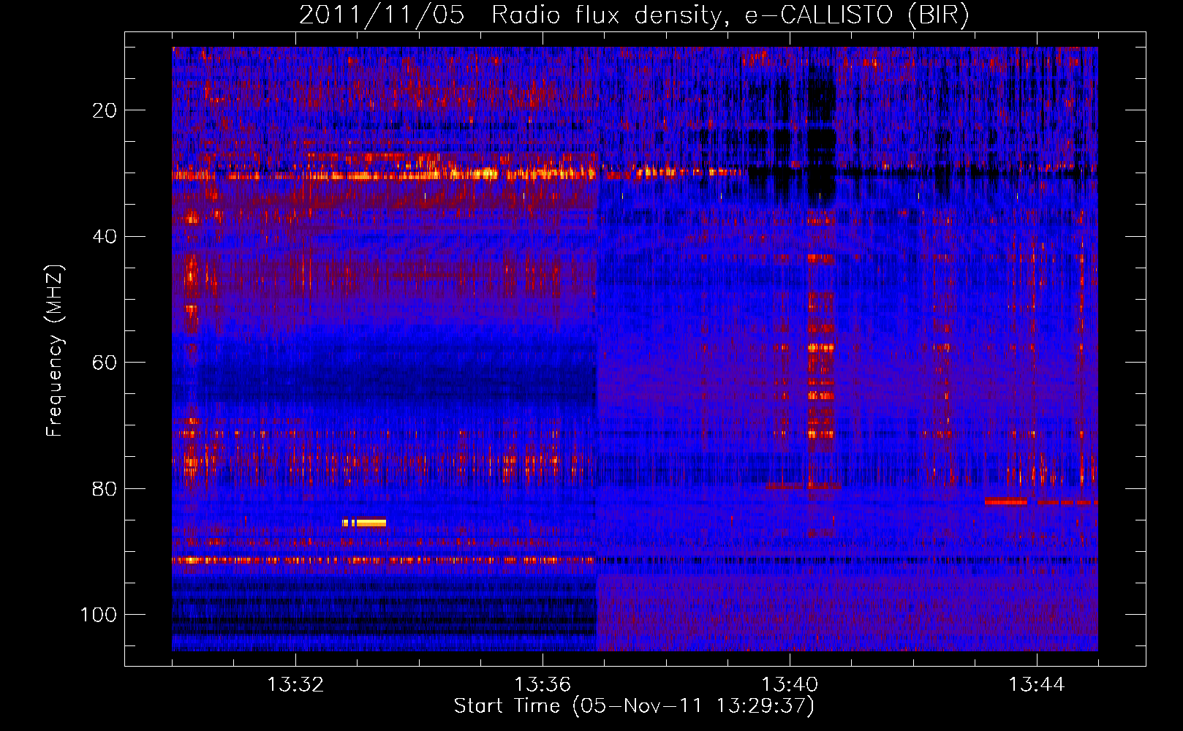Click the '20' frequency tick label
Image resolution: width=1183 pixels, height=731 pixels.
[x=105, y=110]
